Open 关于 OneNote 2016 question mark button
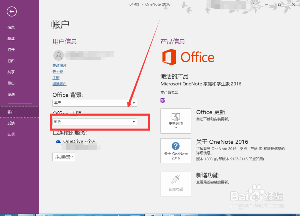The width and height of the screenshot is (300, 216). (x=176, y=151)
